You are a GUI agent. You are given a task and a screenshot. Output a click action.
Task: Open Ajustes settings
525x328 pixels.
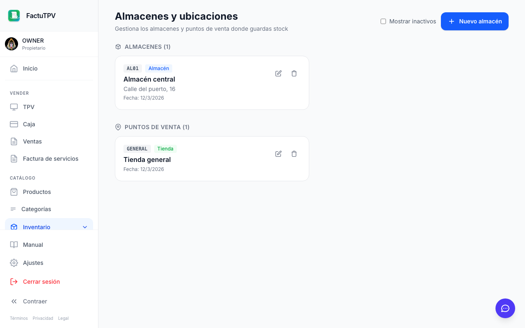(49, 263)
